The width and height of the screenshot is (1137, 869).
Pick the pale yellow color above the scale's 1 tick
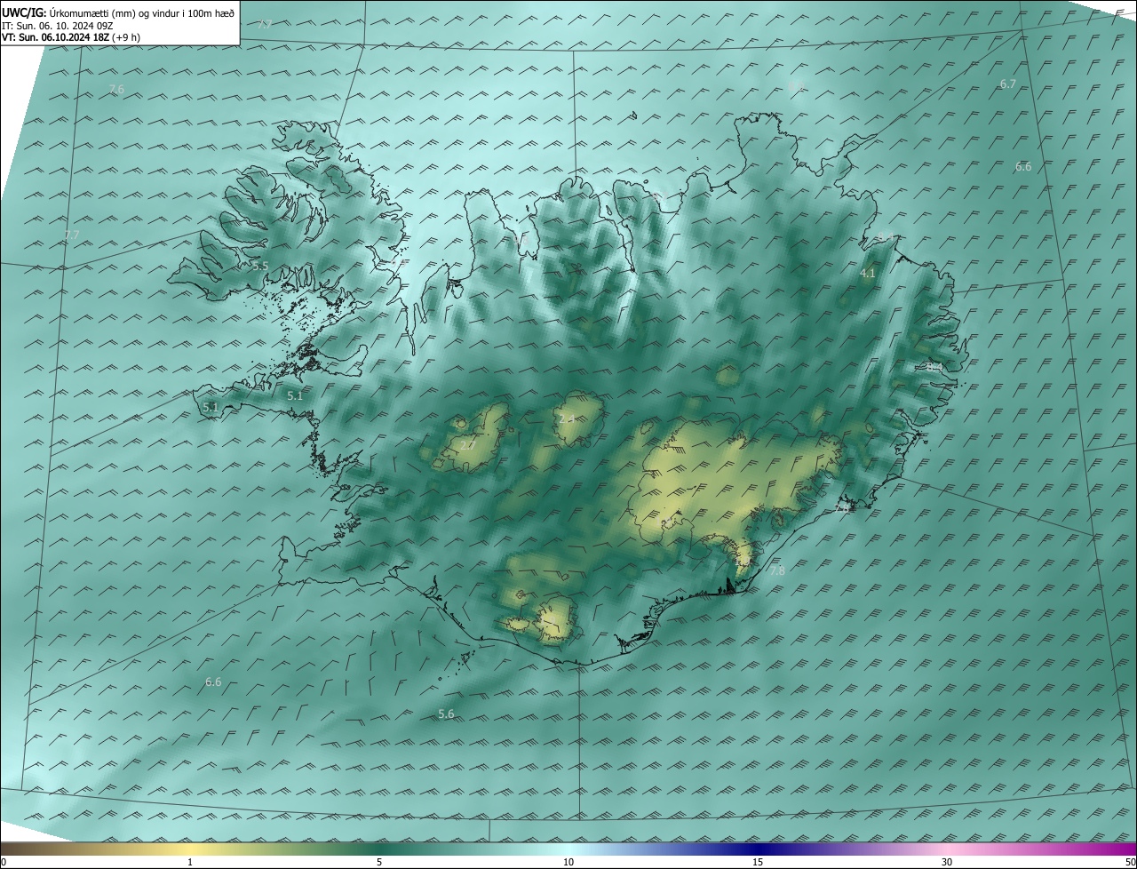tap(190, 849)
